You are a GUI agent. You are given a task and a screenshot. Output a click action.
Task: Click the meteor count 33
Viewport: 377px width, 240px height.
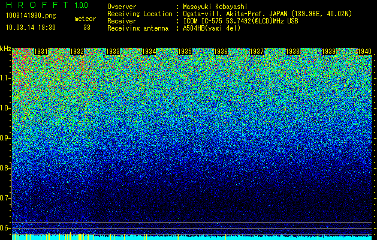pos(87,28)
